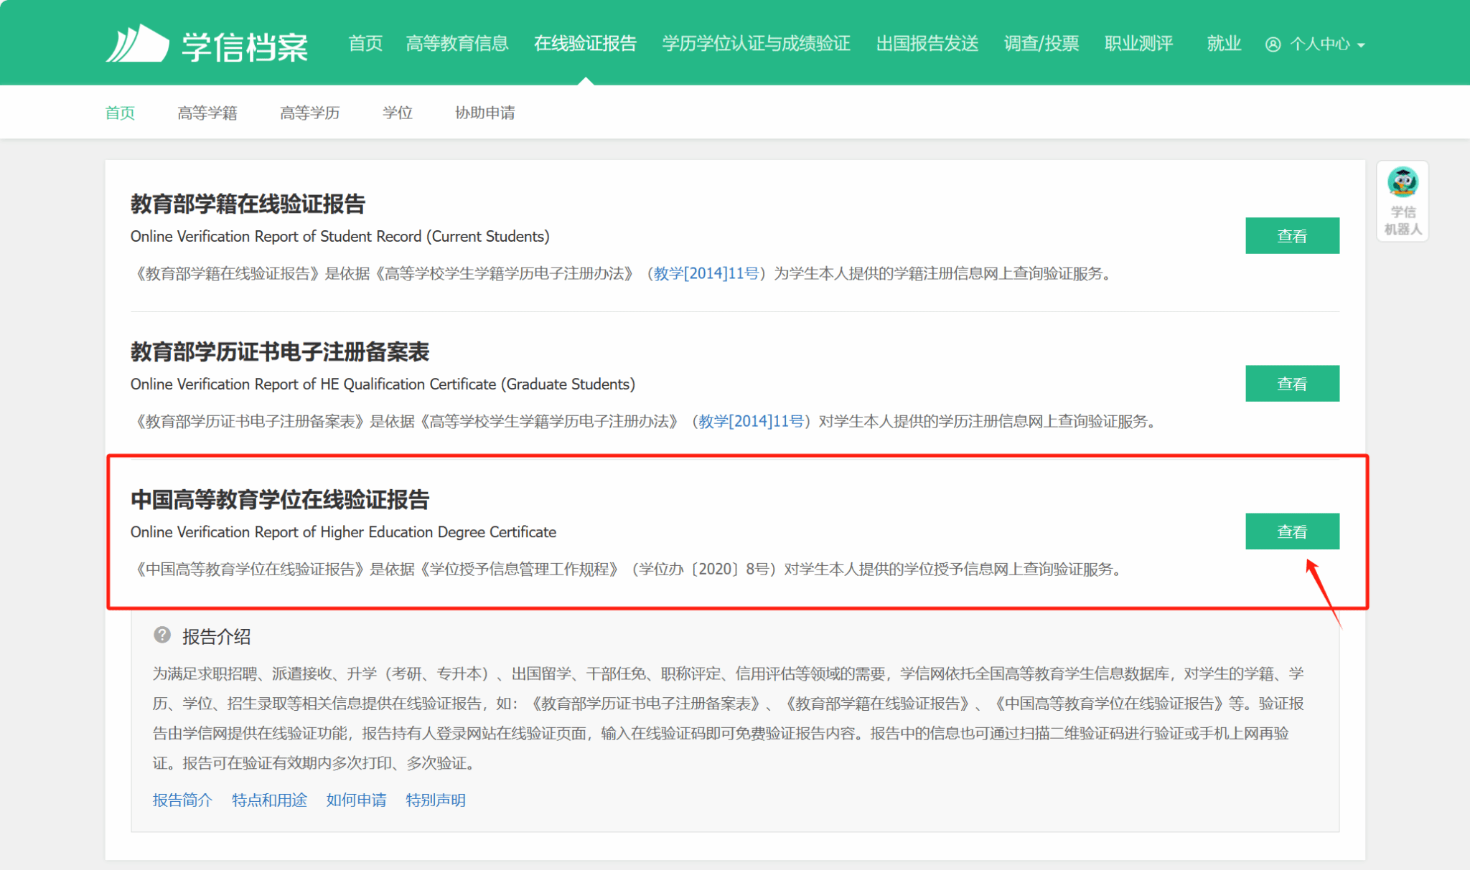
Task: Click 查看 for 教育部学籍在线验证报告
Action: pos(1292,235)
